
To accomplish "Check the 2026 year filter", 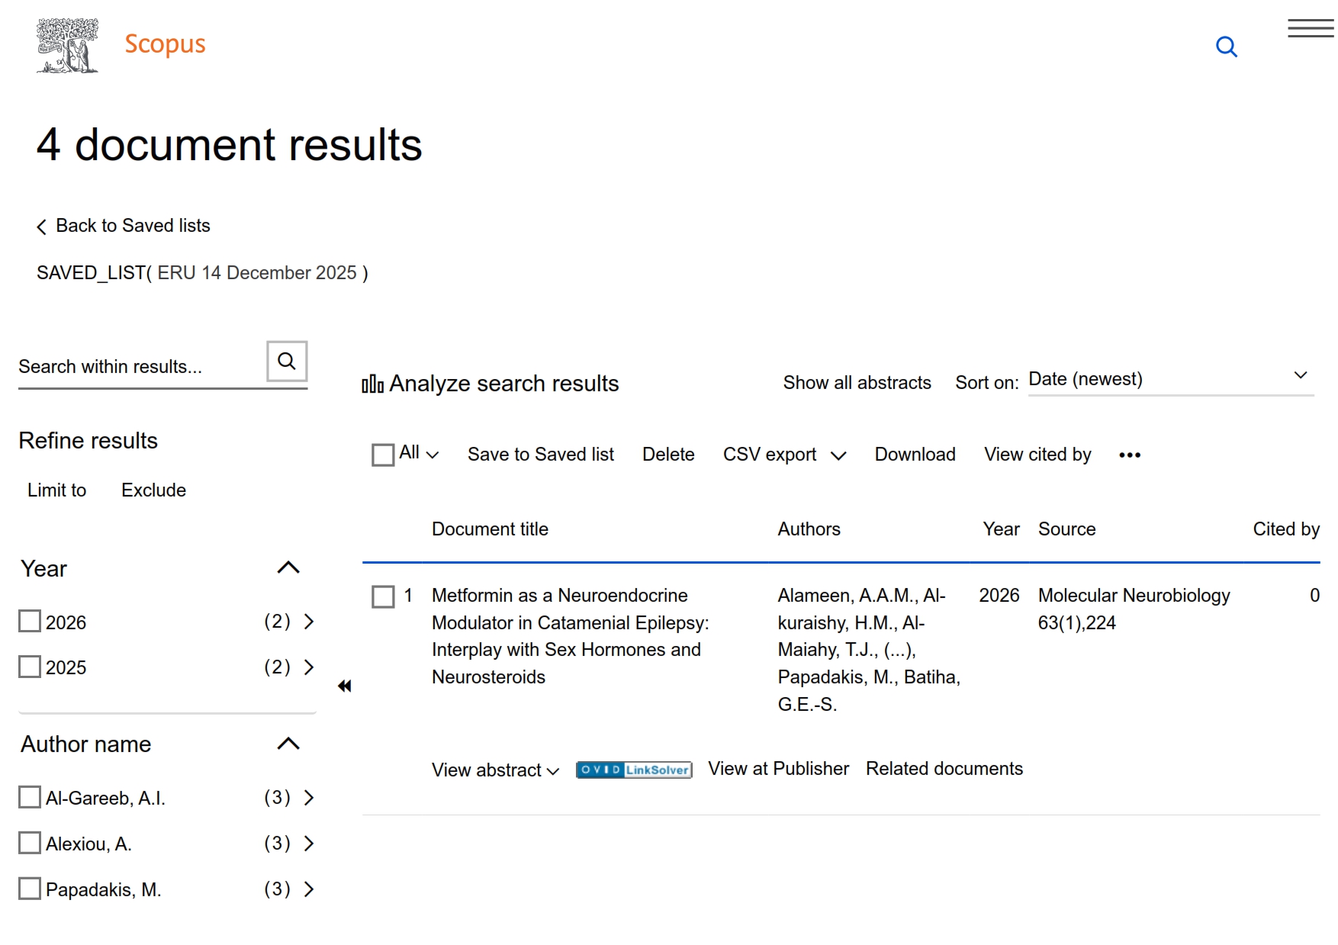I will tap(30, 622).
